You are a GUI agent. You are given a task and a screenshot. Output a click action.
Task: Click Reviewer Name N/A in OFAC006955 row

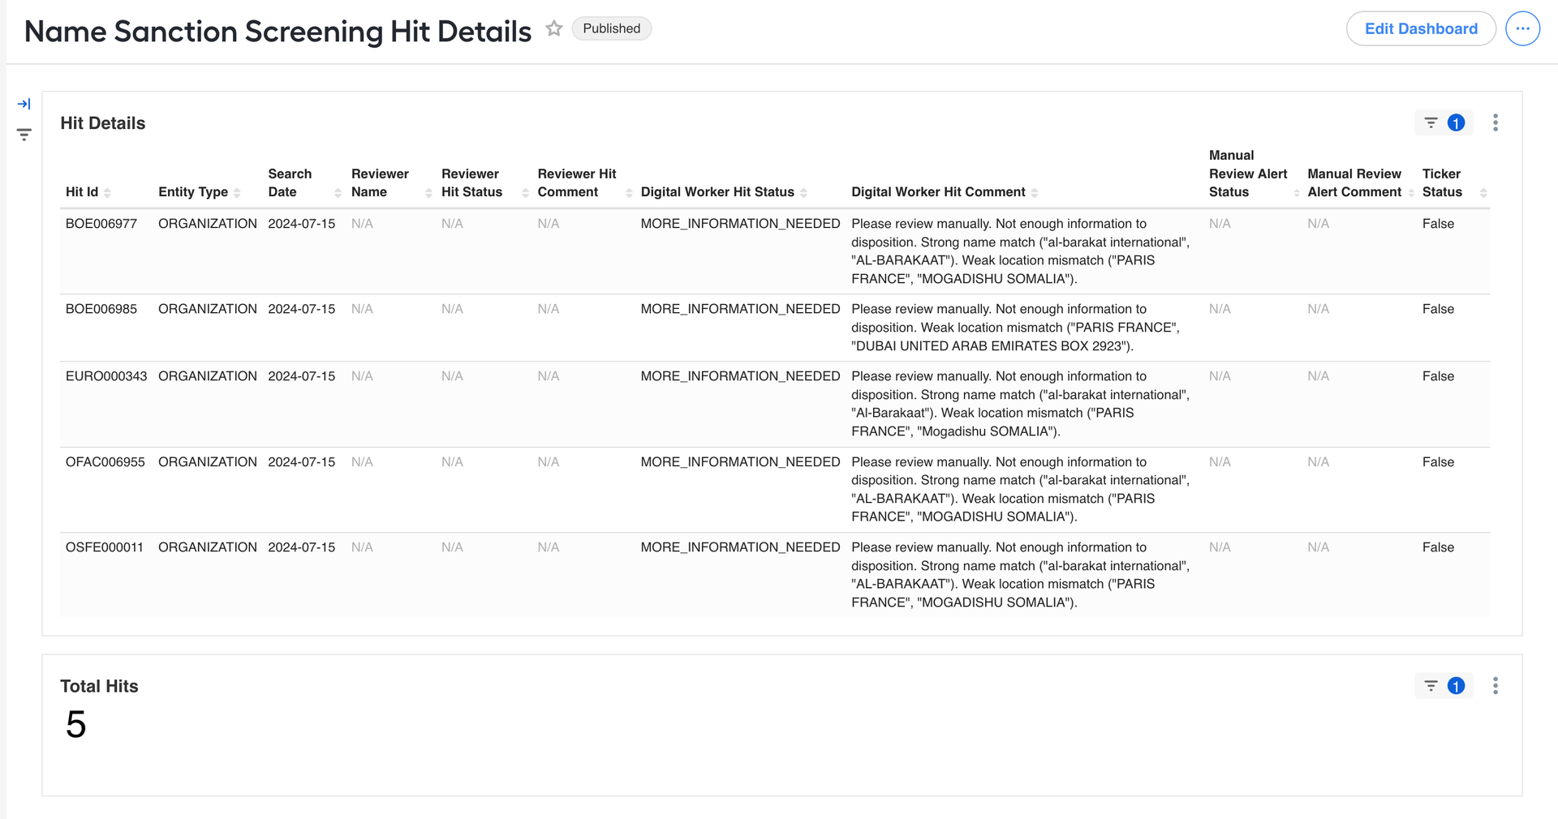point(362,462)
